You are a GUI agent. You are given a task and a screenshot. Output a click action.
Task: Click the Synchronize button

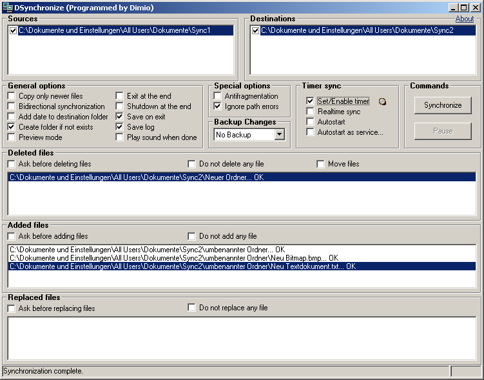pos(443,105)
